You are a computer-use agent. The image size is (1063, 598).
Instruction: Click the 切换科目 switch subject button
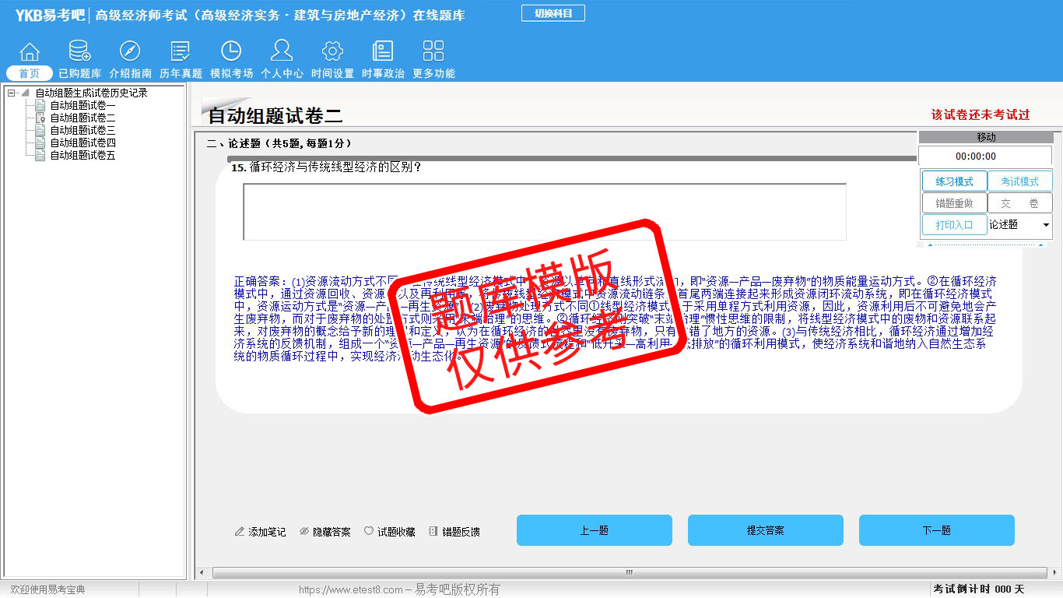[553, 13]
